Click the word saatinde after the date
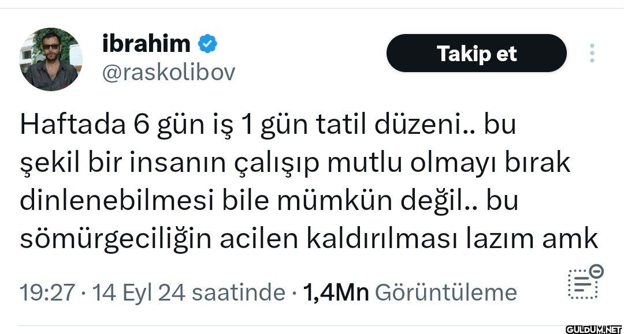Viewport: 624px width, 334px height. 239,292
